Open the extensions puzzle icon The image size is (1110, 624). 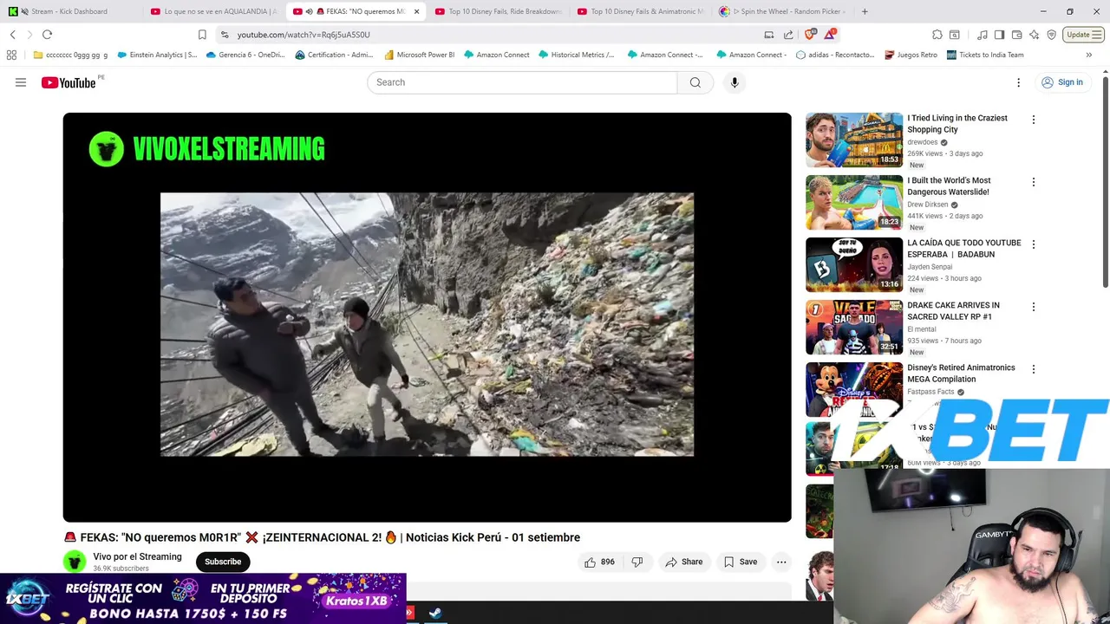pos(937,35)
